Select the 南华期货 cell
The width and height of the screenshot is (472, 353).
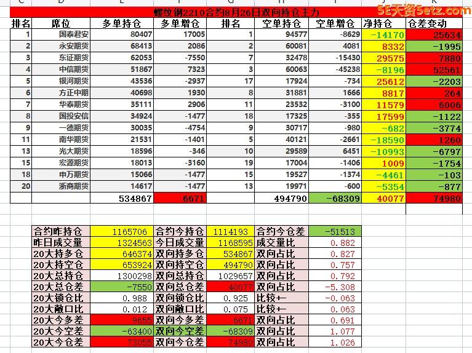point(61,140)
